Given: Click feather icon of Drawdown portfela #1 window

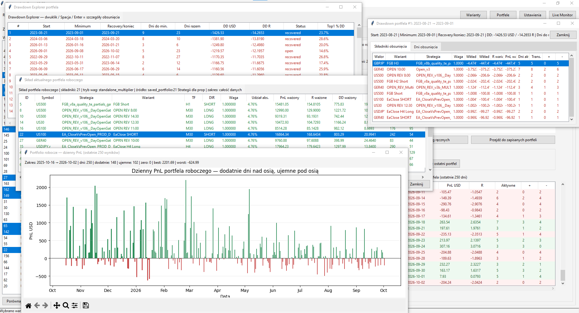Looking at the screenshot, I should [373, 23].
